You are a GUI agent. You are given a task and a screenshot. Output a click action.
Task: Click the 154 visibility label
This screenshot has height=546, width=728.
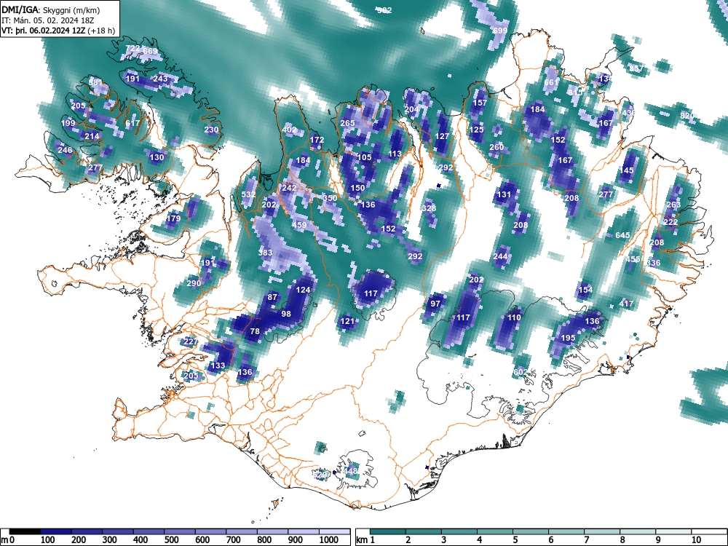pos(585,290)
